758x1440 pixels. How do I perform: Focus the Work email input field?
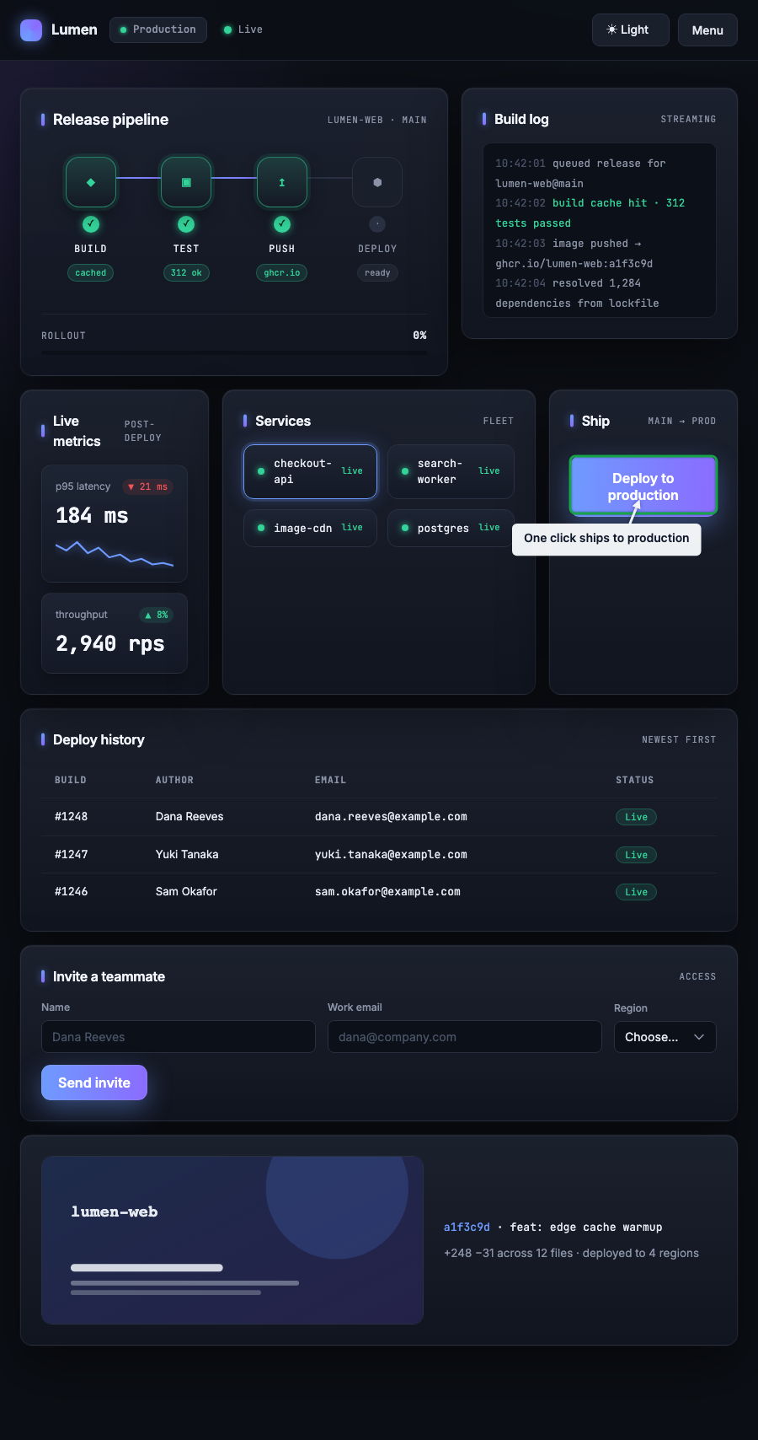(465, 1037)
